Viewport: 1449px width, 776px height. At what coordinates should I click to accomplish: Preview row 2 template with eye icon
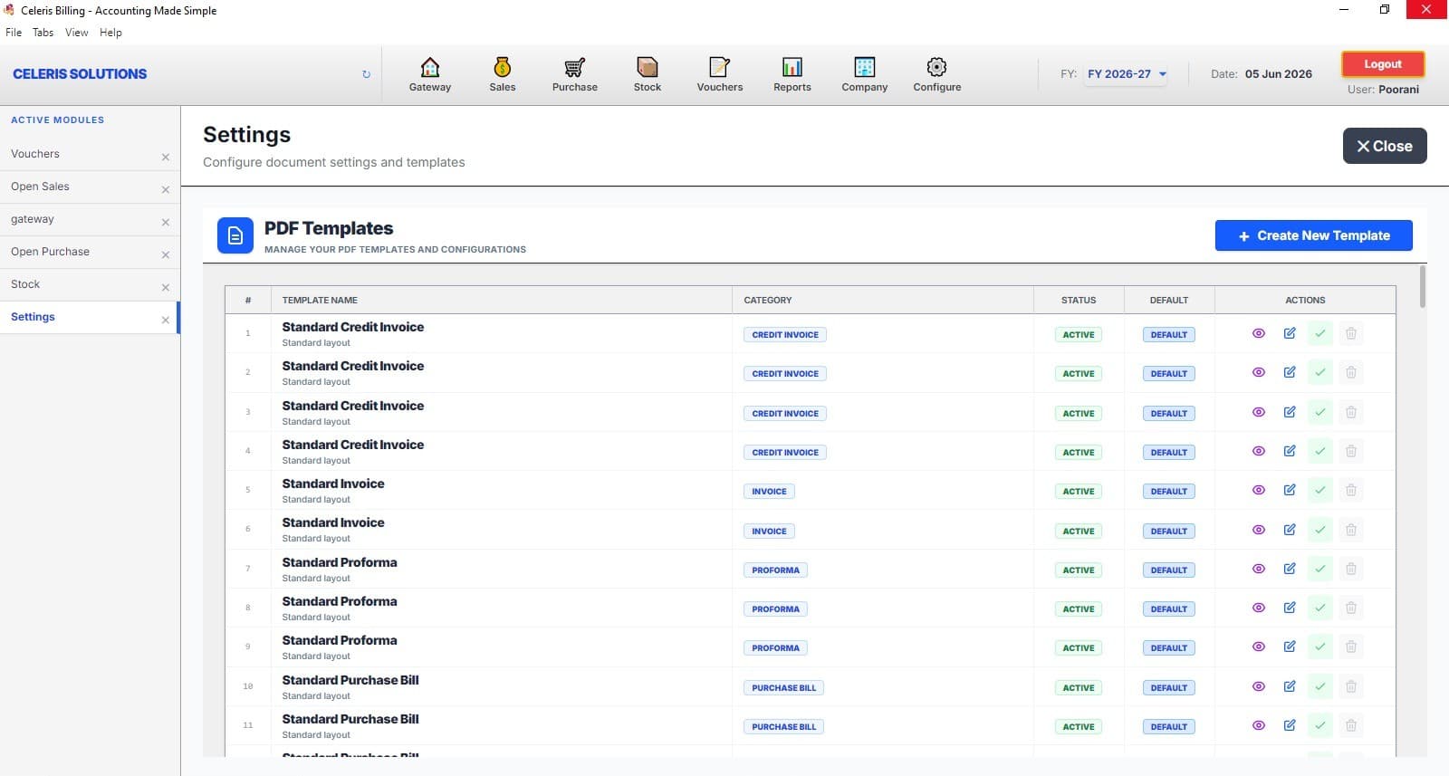[x=1259, y=372]
